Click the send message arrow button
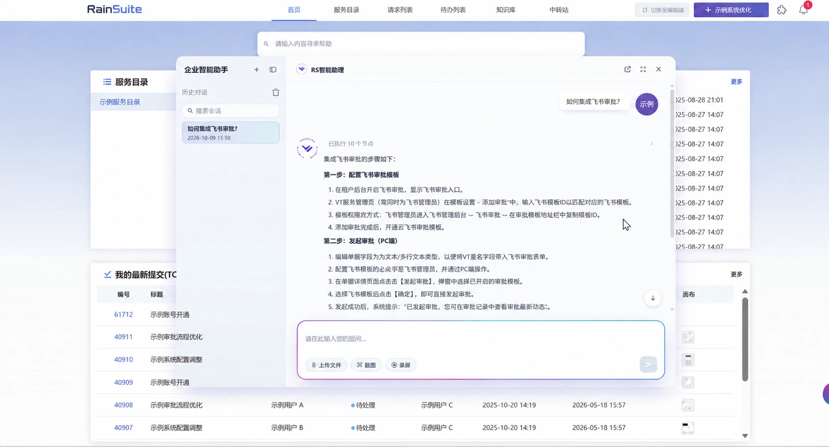This screenshot has width=829, height=447. (648, 365)
